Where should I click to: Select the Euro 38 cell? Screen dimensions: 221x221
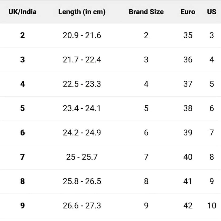coord(188,108)
